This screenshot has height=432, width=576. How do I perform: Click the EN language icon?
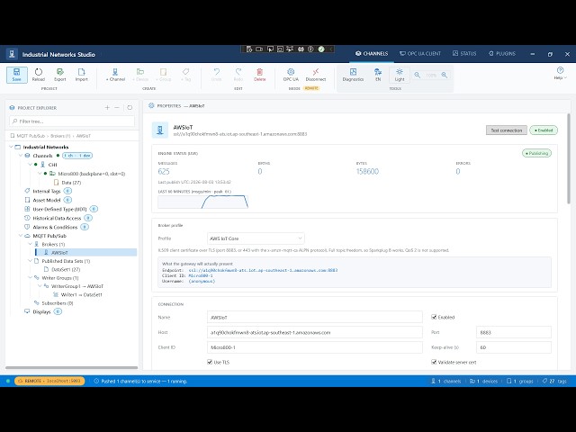coord(378,75)
